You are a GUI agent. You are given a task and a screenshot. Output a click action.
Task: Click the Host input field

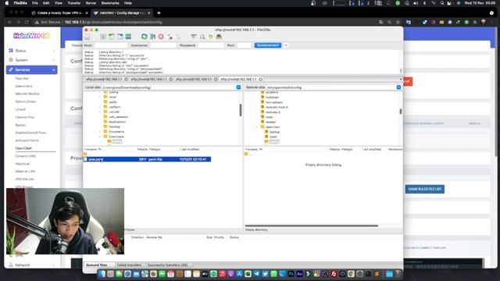(x=111, y=45)
